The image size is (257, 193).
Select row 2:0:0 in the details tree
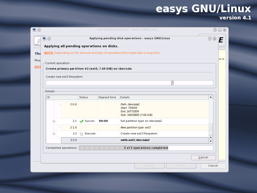(135, 110)
